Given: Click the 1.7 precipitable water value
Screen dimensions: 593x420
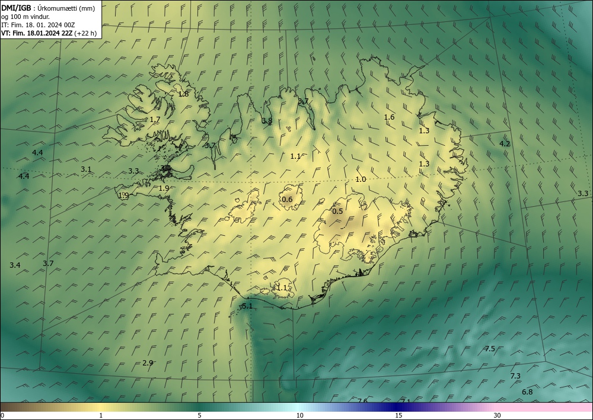Looking at the screenshot, I should (x=155, y=119).
